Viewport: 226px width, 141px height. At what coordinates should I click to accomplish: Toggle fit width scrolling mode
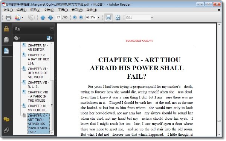[x=108, y=18]
